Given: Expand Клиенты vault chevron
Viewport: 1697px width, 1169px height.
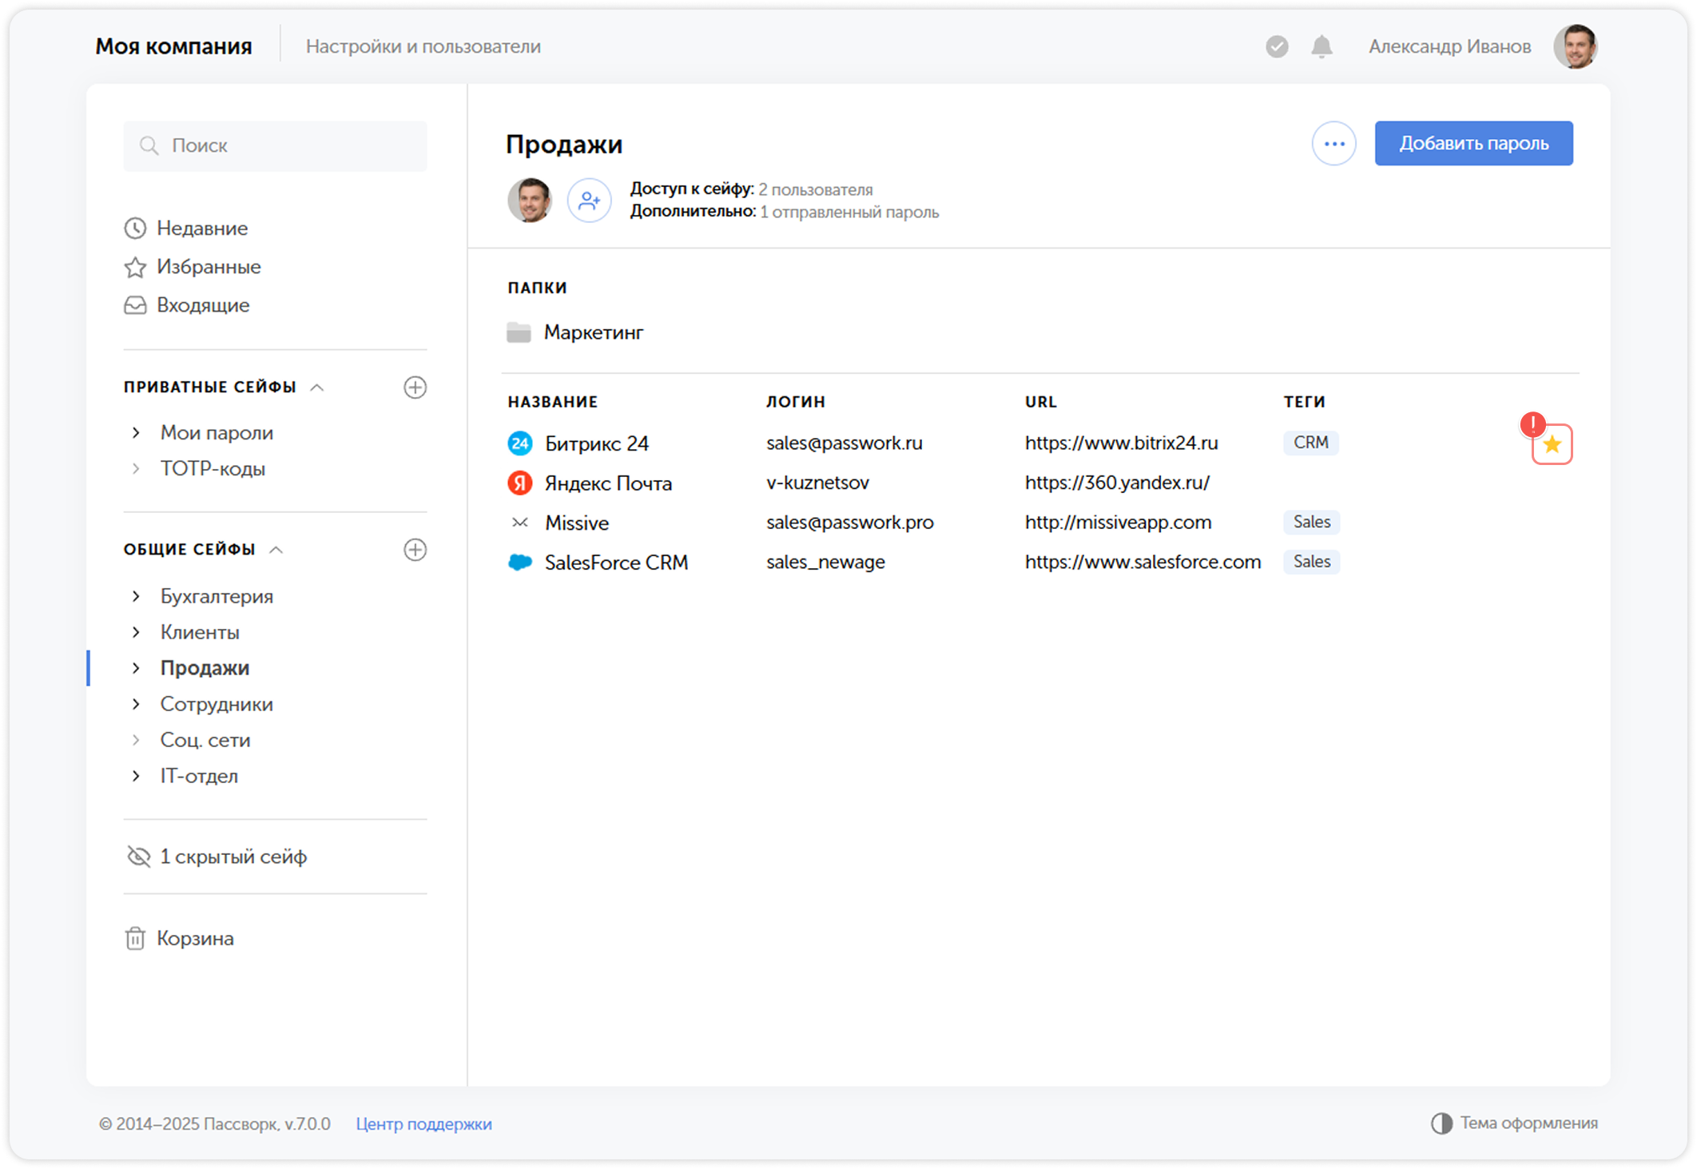Looking at the screenshot, I should tap(136, 632).
